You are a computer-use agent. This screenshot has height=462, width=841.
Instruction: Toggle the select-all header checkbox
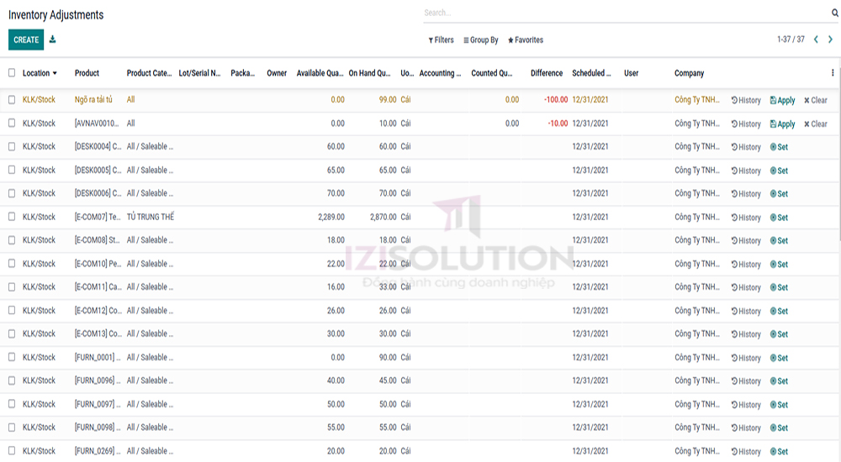(12, 73)
